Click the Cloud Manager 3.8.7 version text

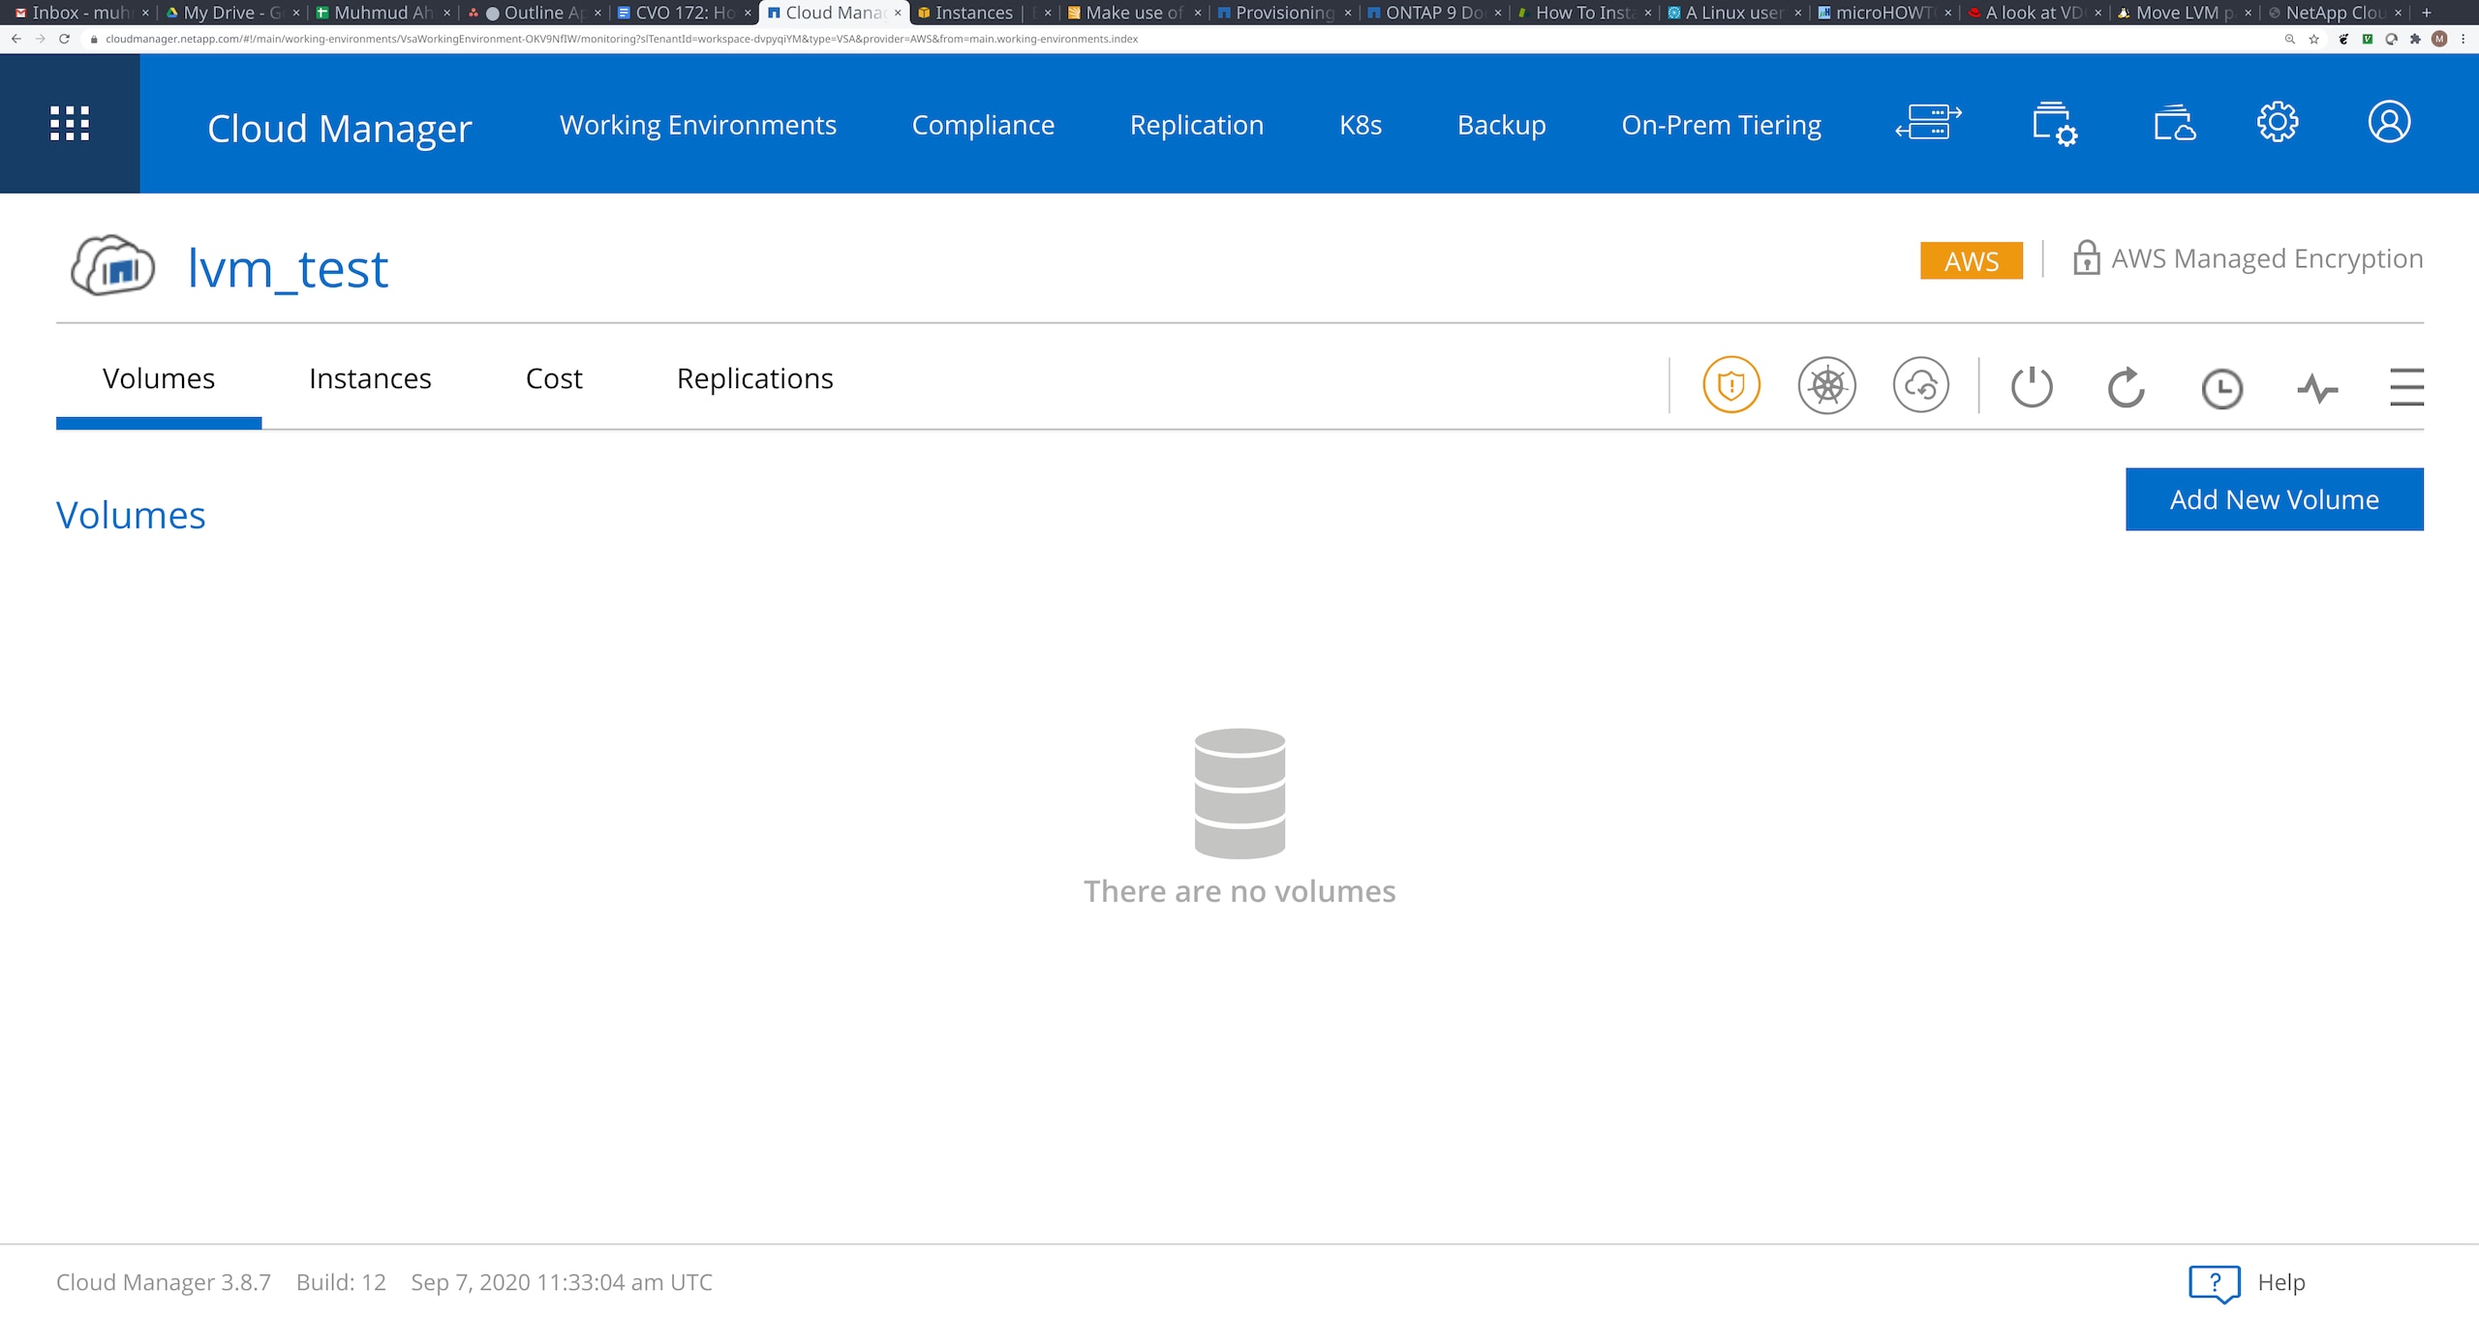[x=164, y=1282]
